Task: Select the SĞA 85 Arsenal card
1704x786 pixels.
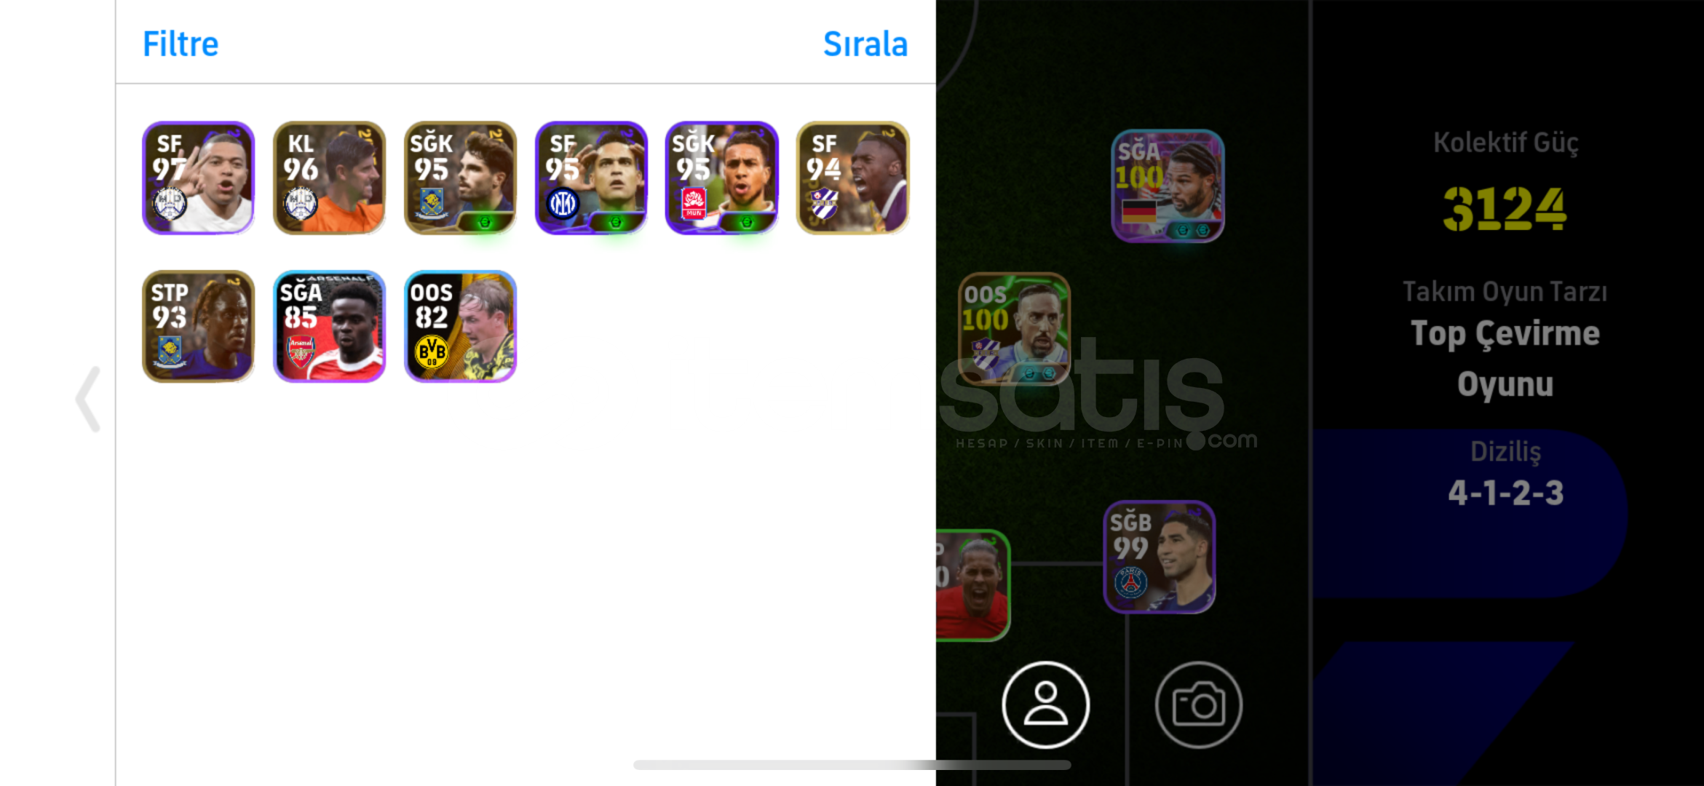Action: click(x=329, y=326)
